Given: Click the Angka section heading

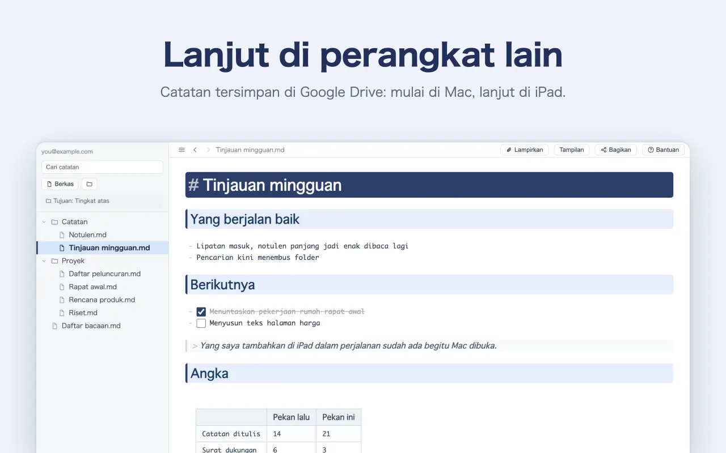Looking at the screenshot, I should [429, 374].
